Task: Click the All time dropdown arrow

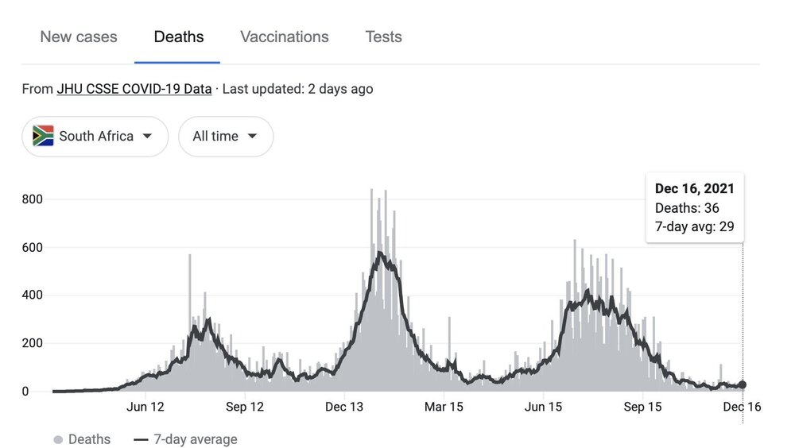Action: coord(252,137)
